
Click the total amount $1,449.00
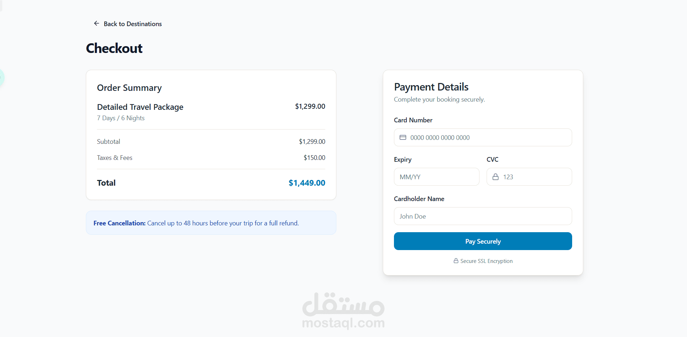pos(307,183)
